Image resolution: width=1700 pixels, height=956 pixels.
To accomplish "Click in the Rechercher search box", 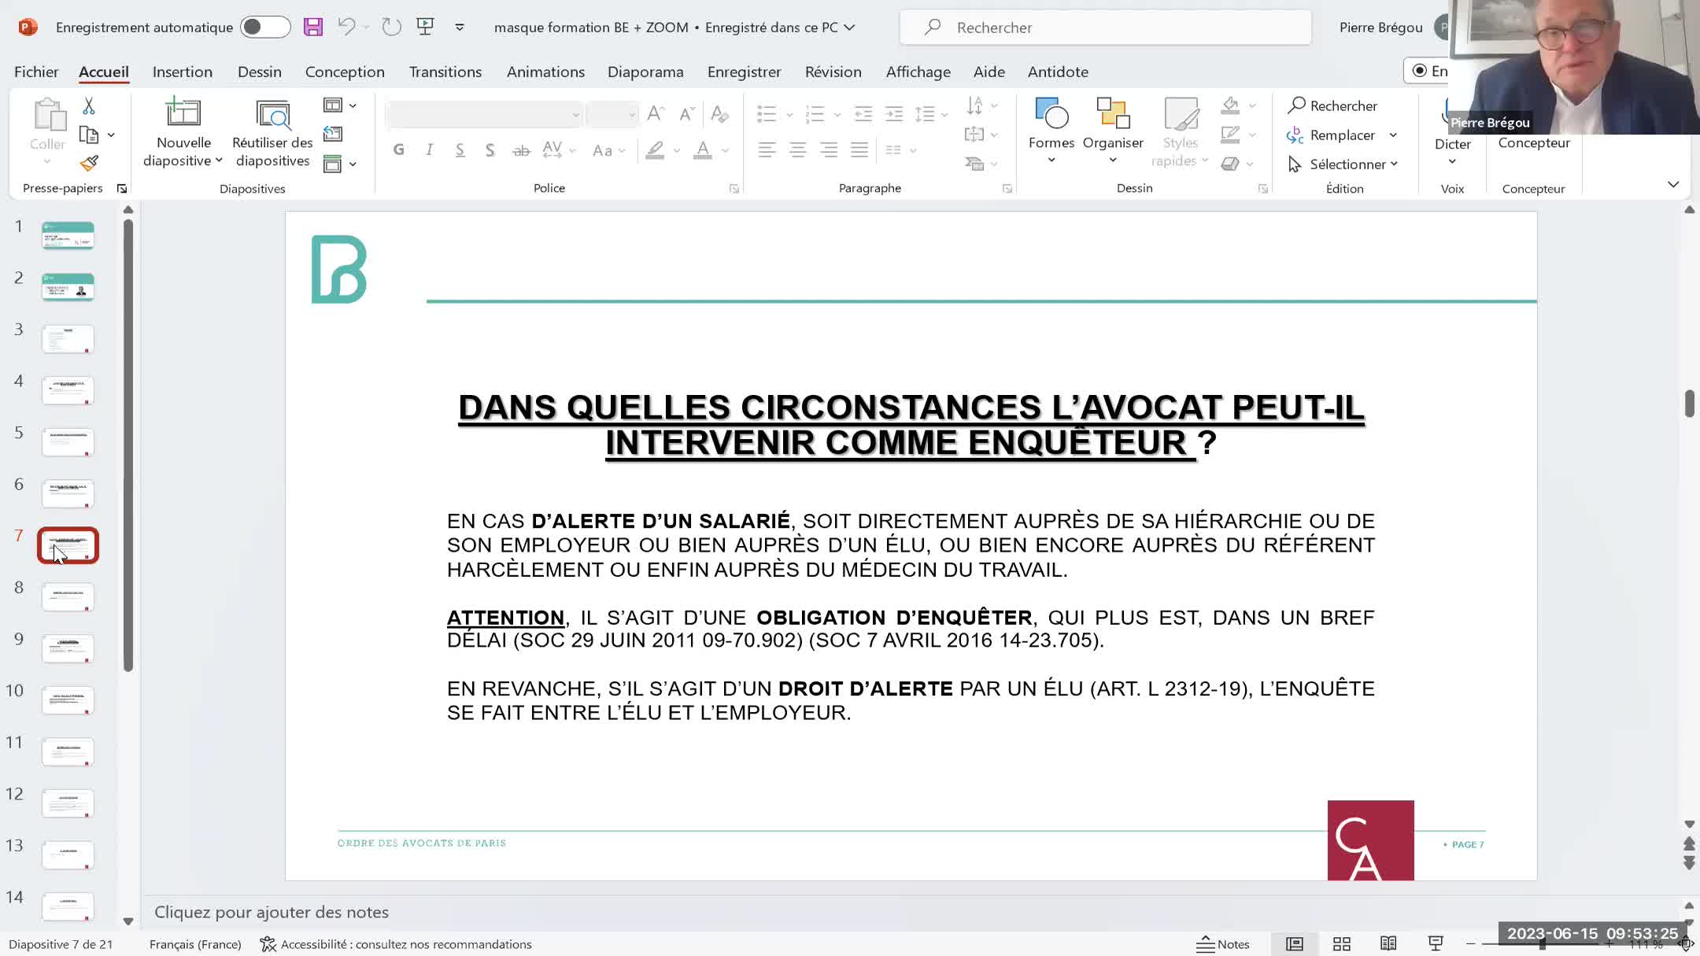I will pyautogui.click(x=1106, y=28).
